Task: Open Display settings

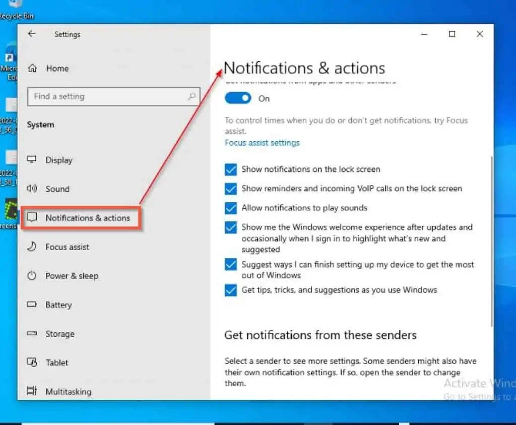Action: pos(59,160)
